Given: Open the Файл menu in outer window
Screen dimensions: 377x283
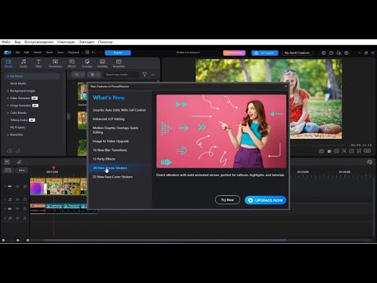Looking at the screenshot, I should [x=5, y=42].
